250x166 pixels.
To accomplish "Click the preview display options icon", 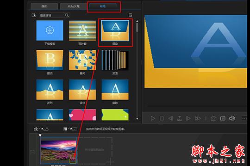I will click(x=223, y=119).
